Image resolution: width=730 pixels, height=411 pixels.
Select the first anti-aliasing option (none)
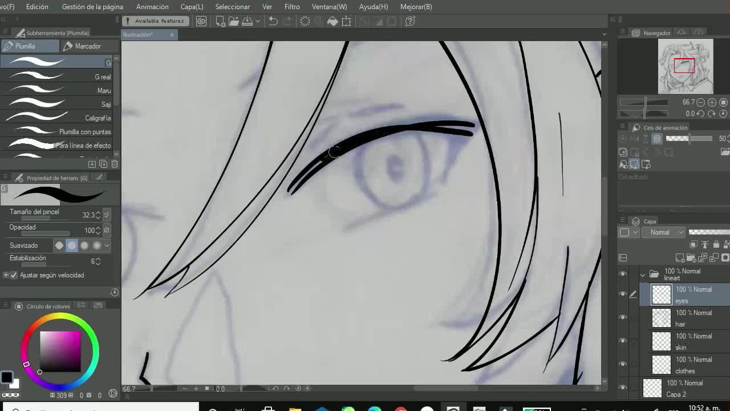tap(59, 245)
